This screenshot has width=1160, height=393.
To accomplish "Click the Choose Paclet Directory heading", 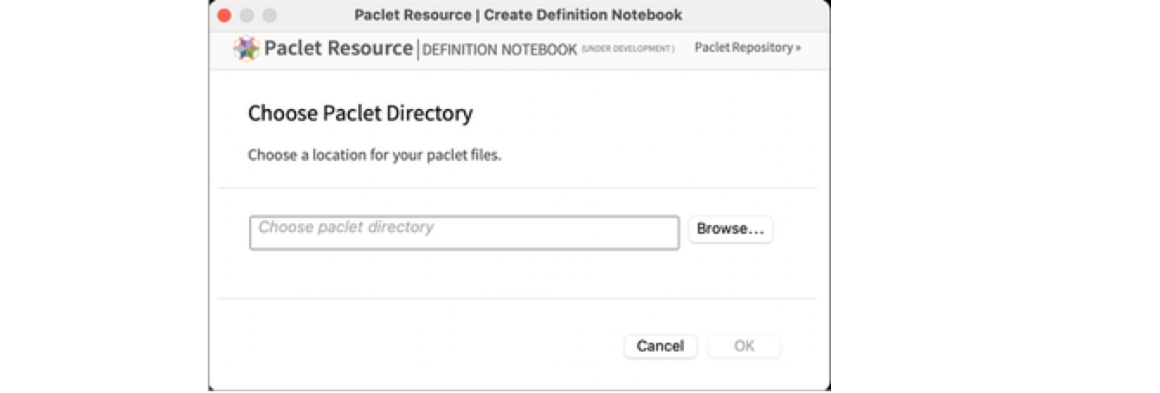I will tap(360, 113).
